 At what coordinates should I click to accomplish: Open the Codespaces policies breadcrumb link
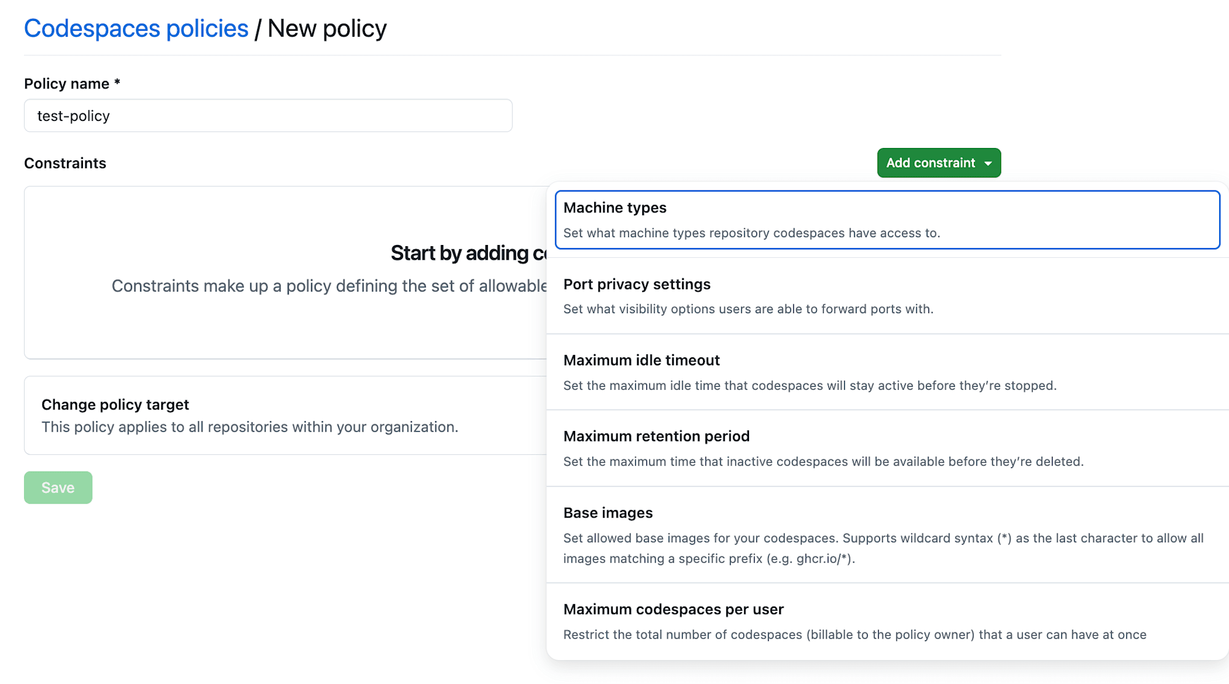coord(136,28)
